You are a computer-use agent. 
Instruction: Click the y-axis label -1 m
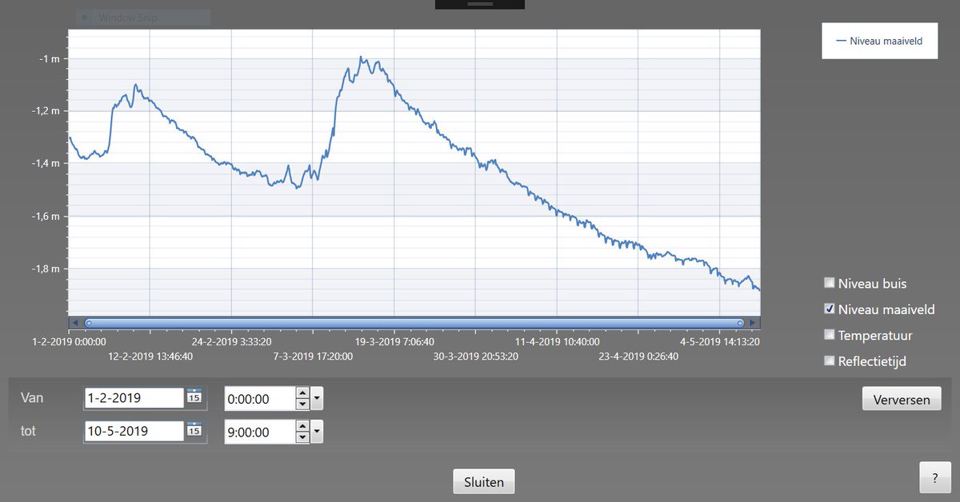[50, 58]
